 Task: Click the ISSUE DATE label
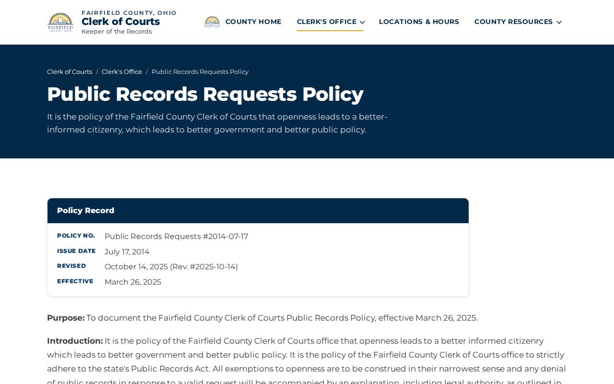pos(76,251)
